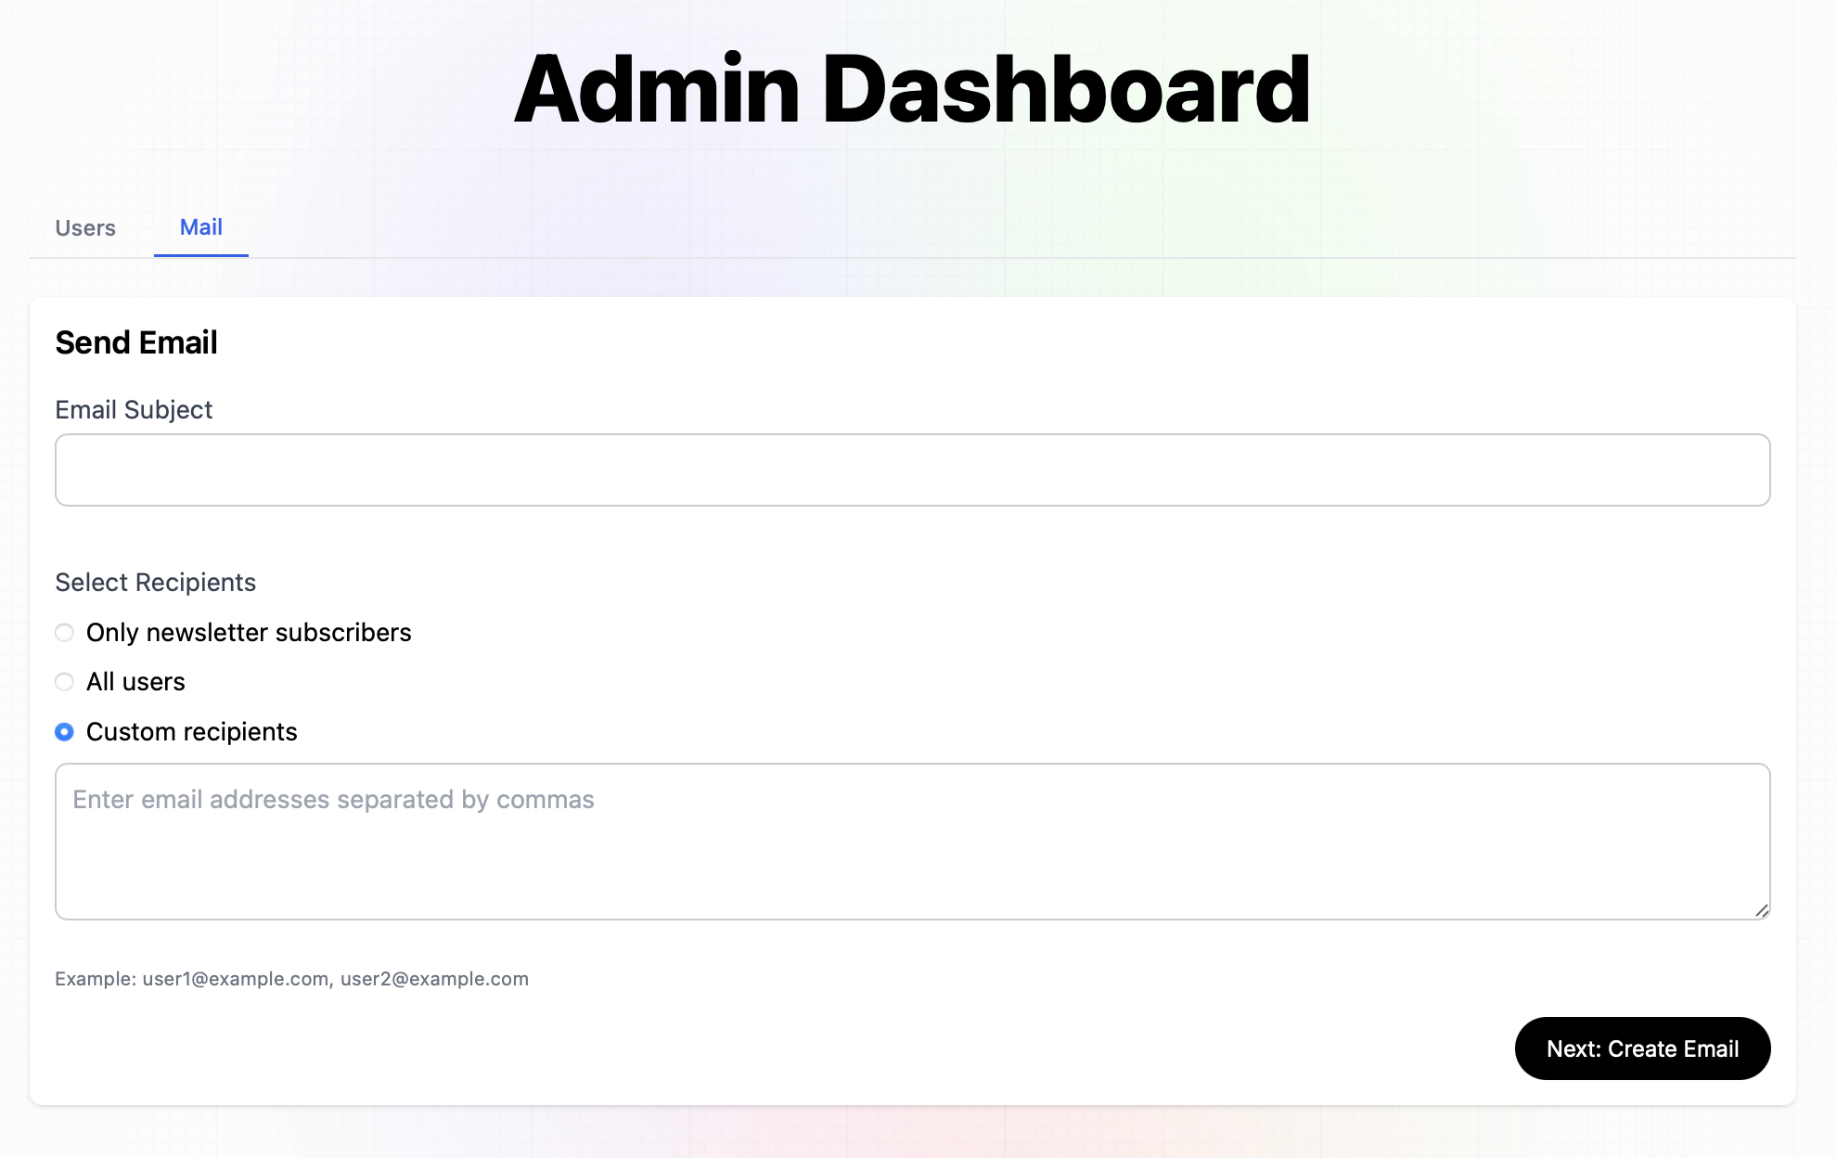Click into the Email Subject field
The height and width of the screenshot is (1158, 1837).
[x=912, y=470]
